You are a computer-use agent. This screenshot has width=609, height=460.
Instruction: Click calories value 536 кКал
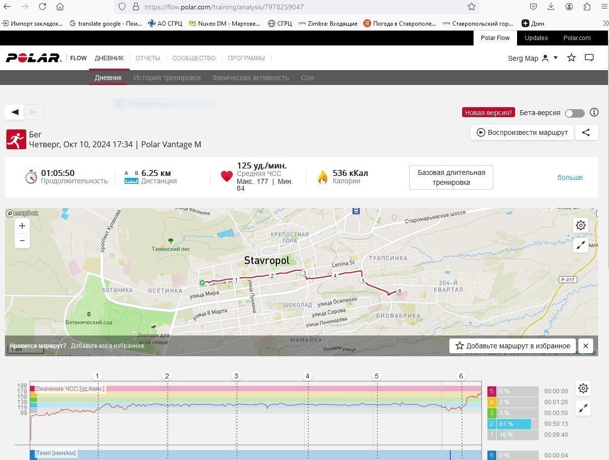pyautogui.click(x=350, y=173)
